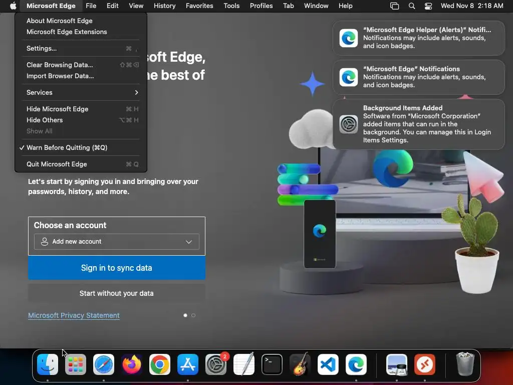Click the date and time in menu bar

click(472, 6)
